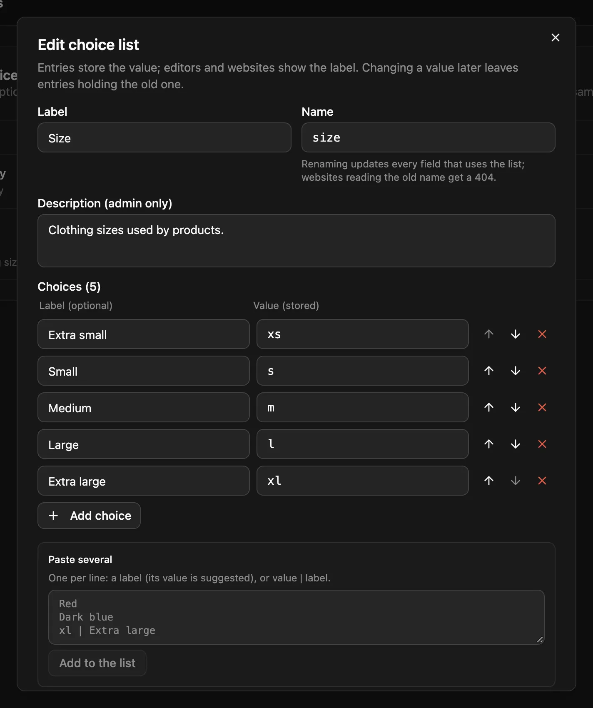Edit the xs value field

coord(363,334)
